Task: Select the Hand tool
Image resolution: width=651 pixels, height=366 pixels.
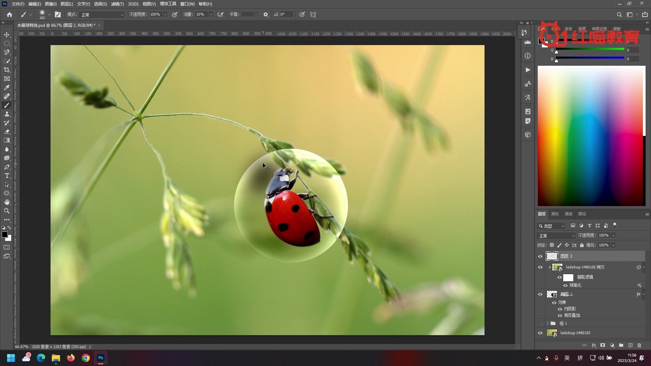Action: pyautogui.click(x=7, y=202)
